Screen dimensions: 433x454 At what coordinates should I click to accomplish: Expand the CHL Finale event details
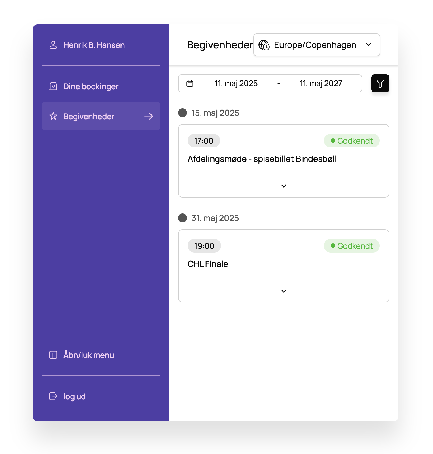[x=283, y=291]
